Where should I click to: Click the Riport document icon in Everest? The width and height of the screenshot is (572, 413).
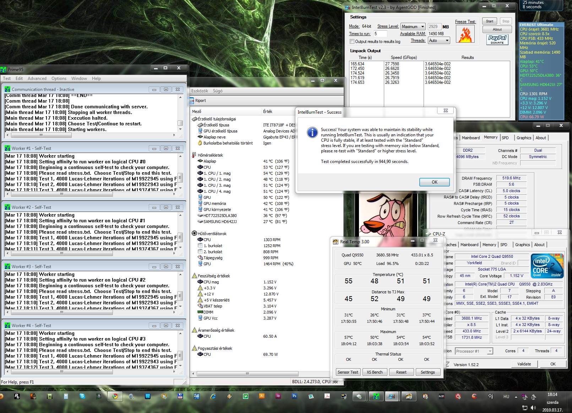click(x=192, y=100)
